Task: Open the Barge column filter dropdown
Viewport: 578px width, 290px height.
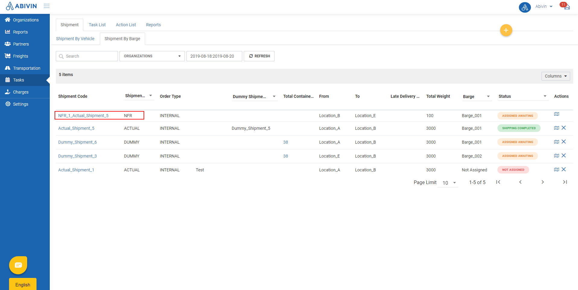Action: click(477, 97)
